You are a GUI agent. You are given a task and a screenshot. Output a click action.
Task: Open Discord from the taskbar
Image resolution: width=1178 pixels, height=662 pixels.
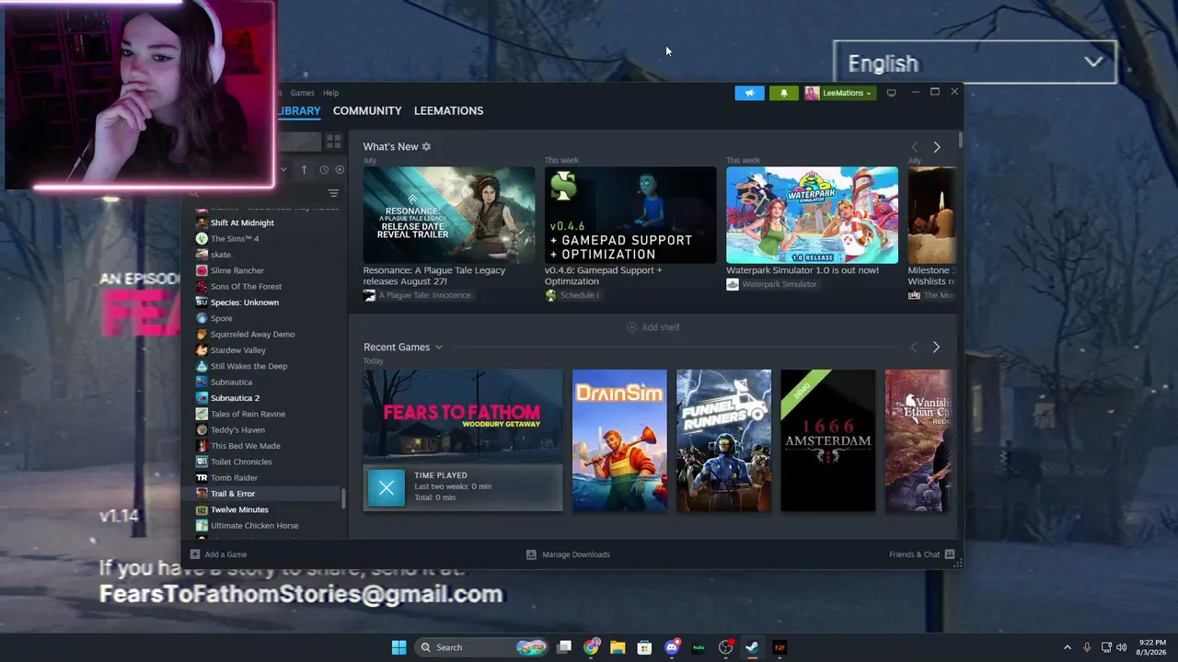pyautogui.click(x=672, y=647)
